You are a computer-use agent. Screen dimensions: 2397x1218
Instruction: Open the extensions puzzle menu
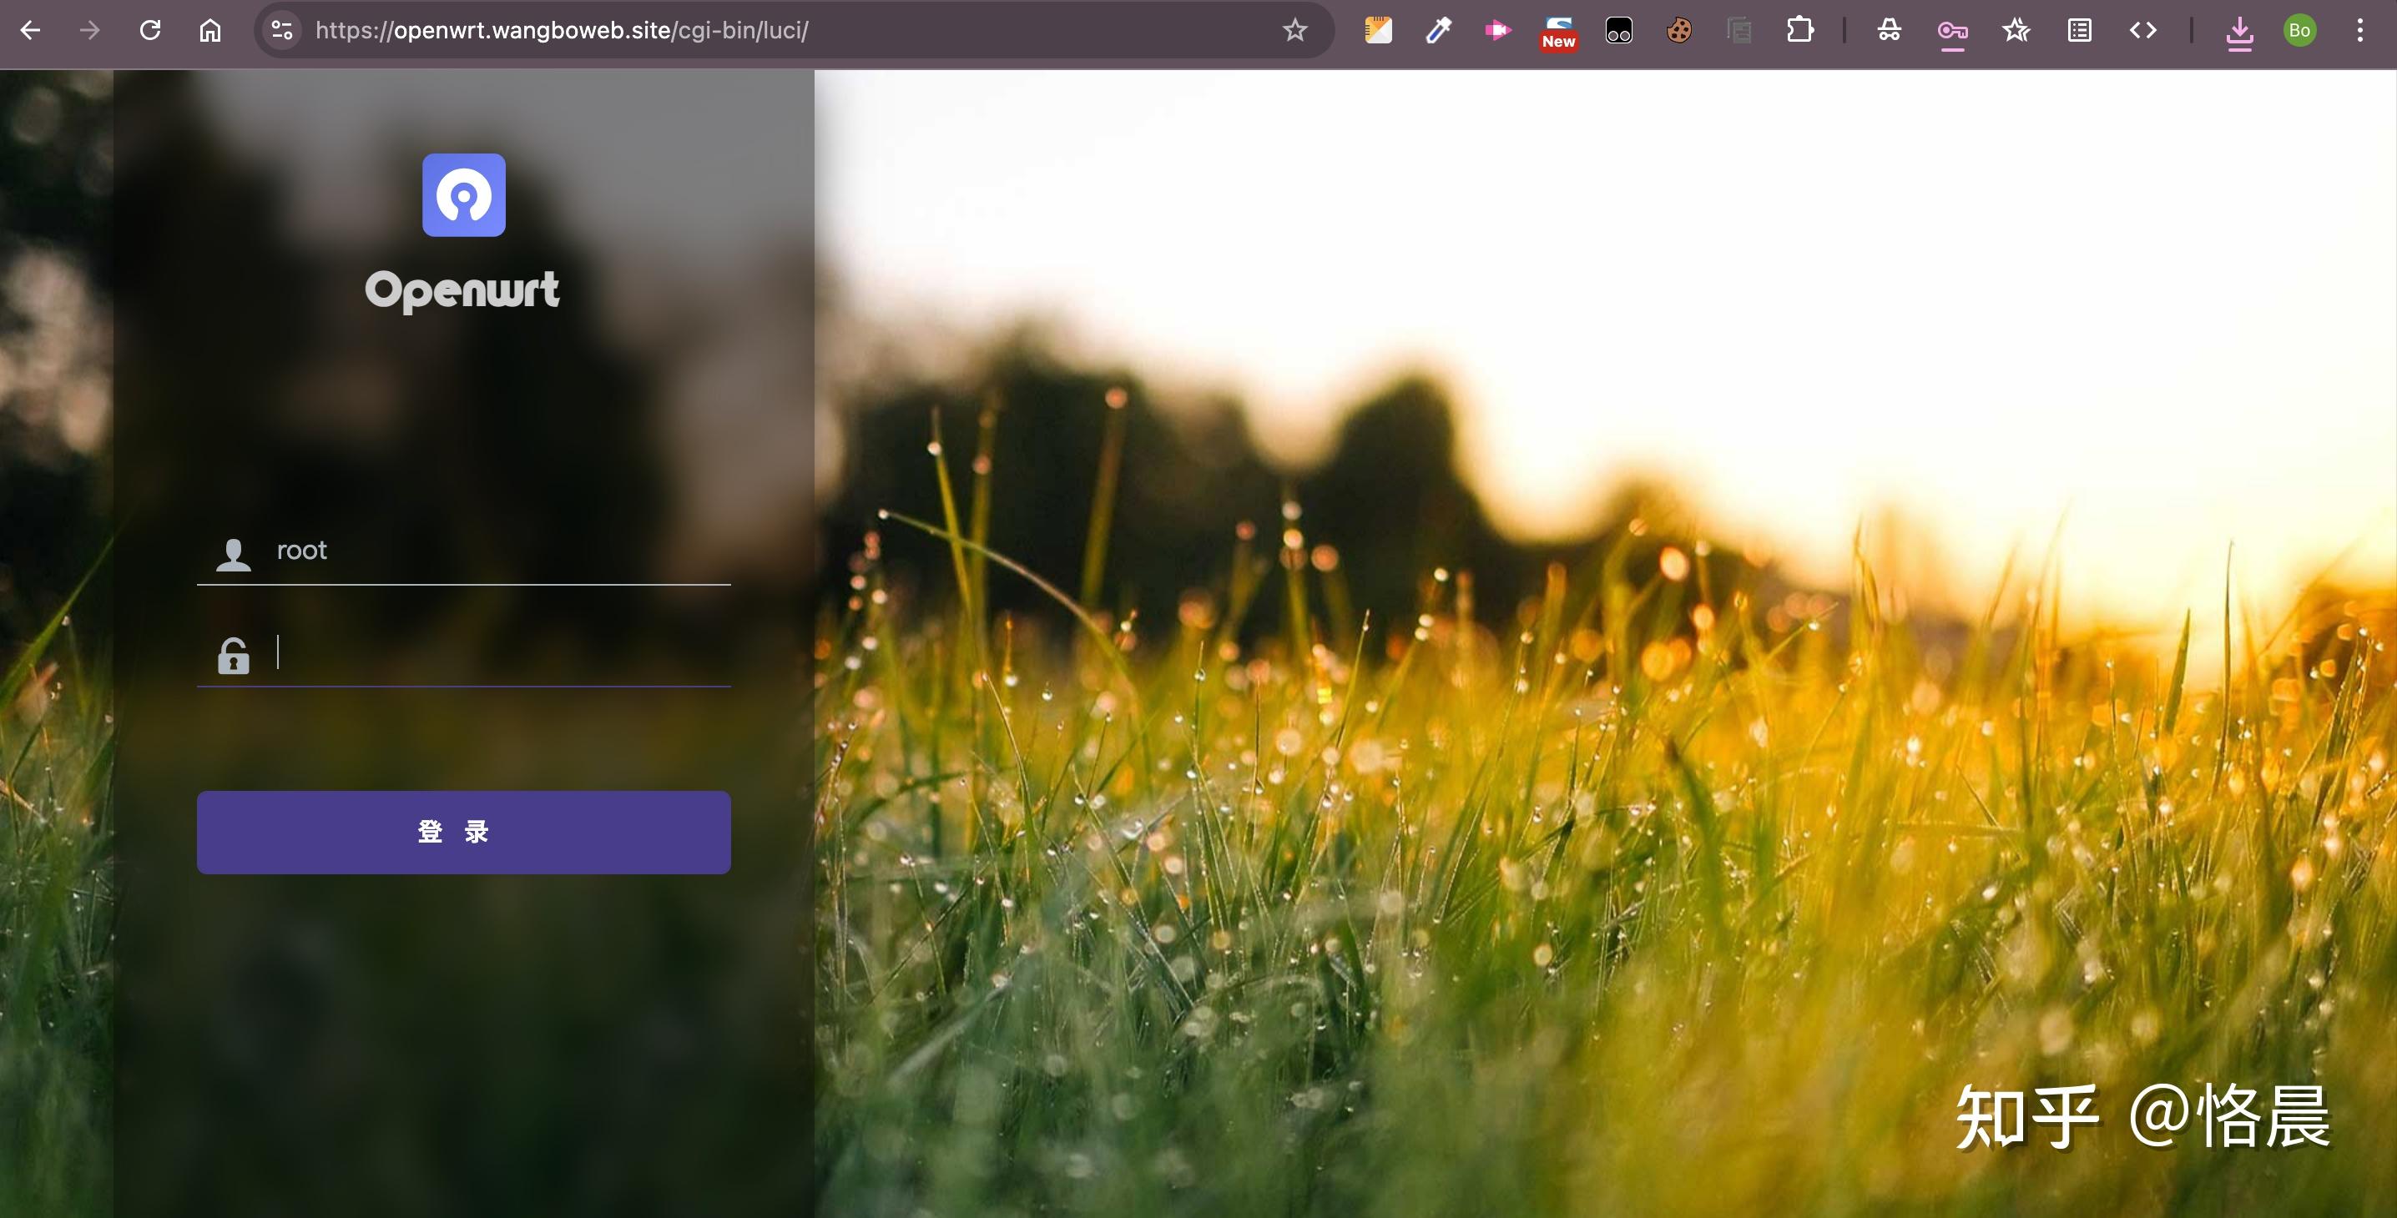(x=1799, y=31)
